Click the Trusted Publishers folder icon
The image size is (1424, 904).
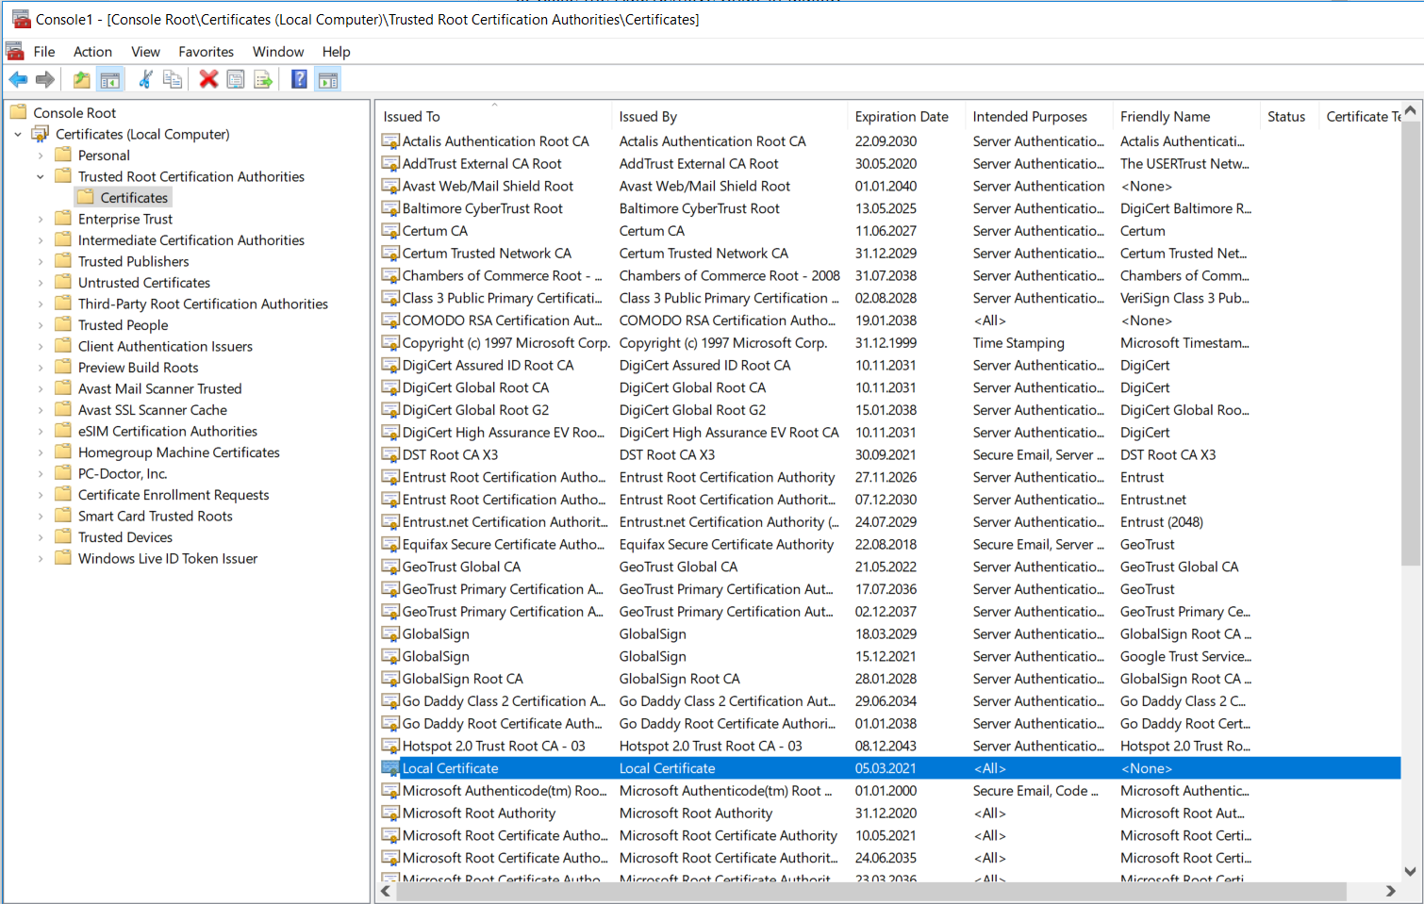63,261
